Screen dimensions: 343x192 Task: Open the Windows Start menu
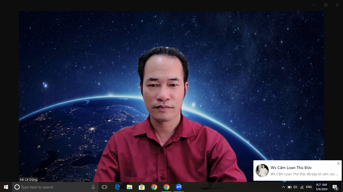(6, 187)
